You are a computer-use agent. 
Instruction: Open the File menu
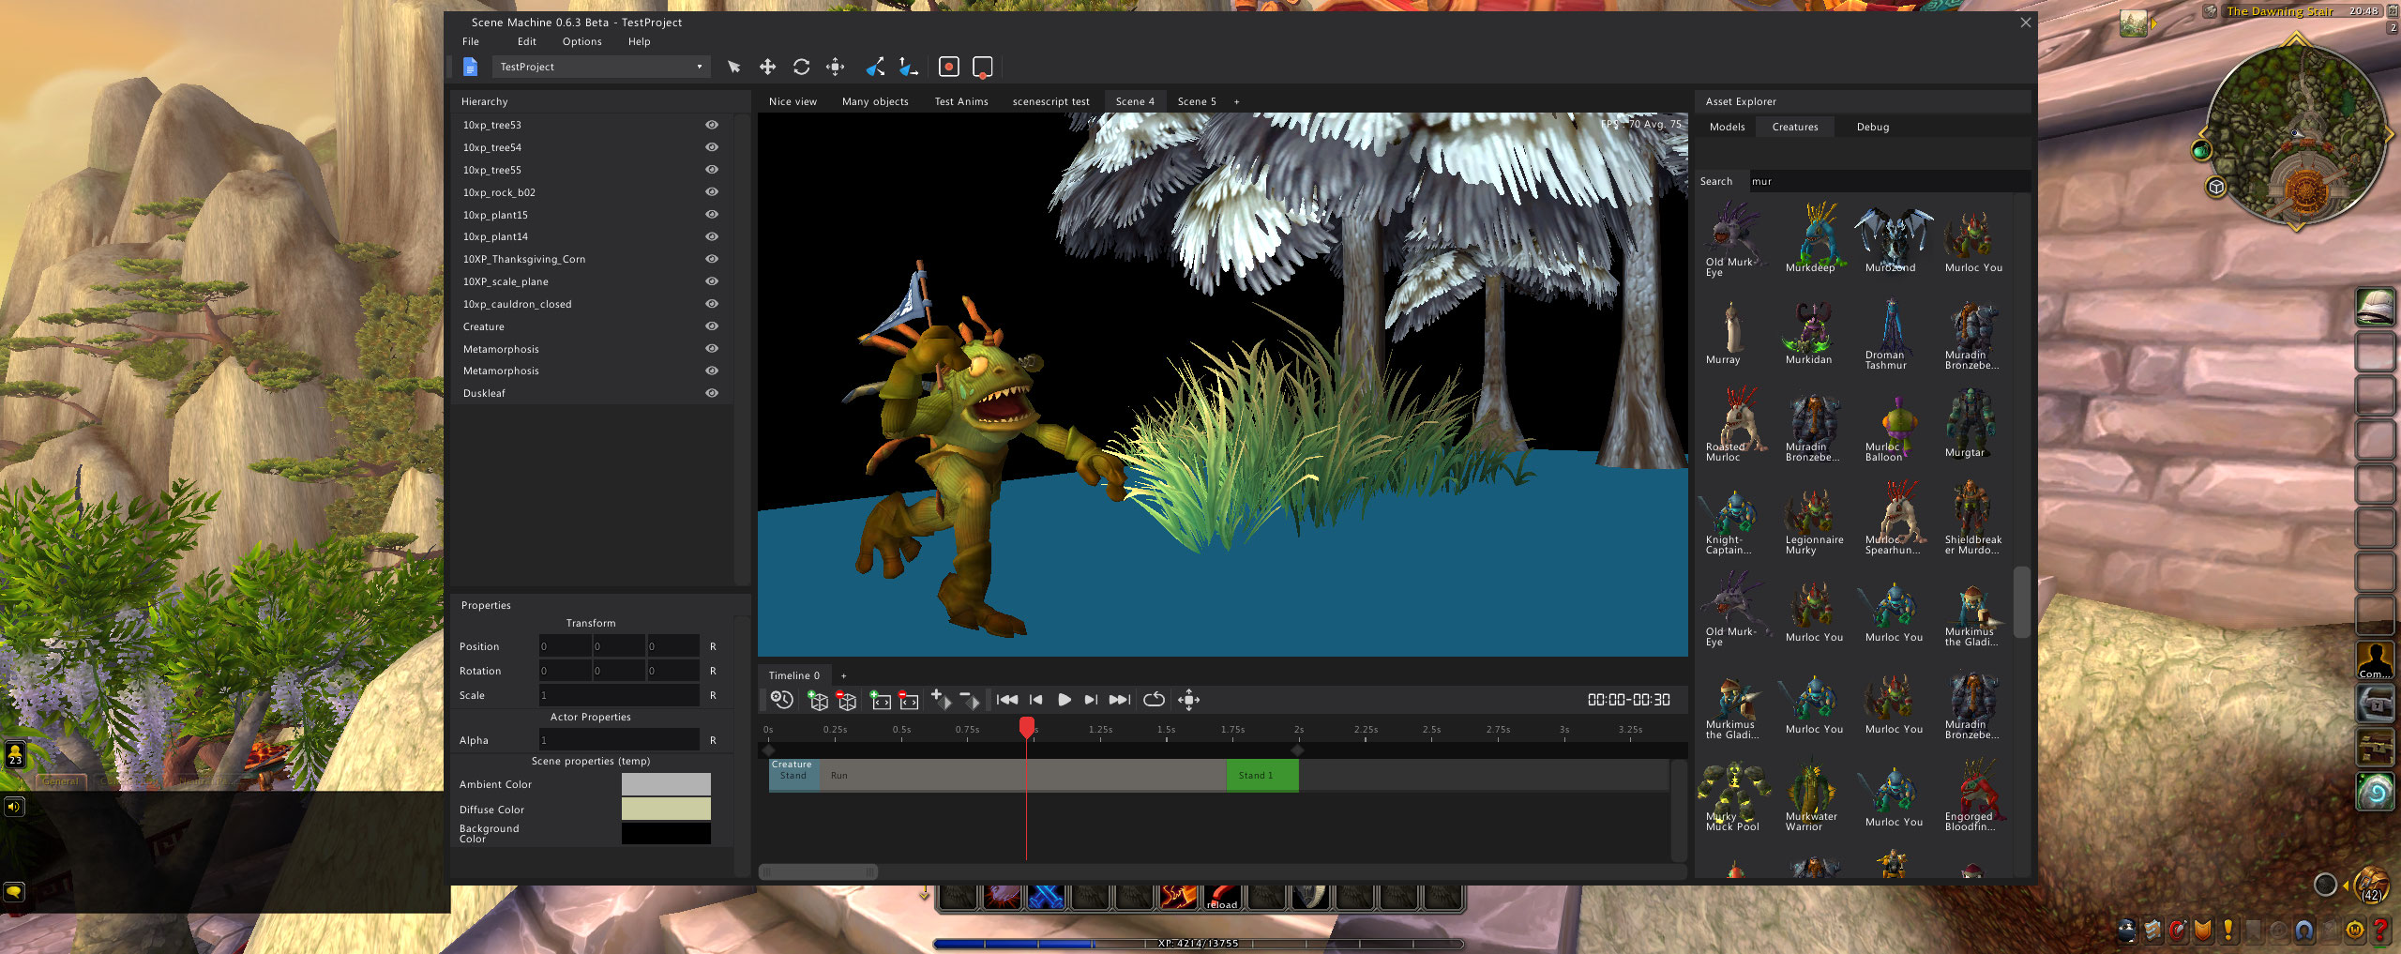(x=471, y=41)
